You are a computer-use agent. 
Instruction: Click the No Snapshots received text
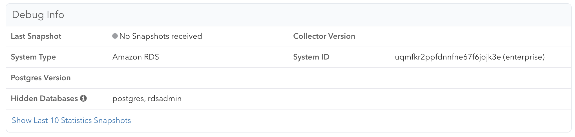point(161,36)
